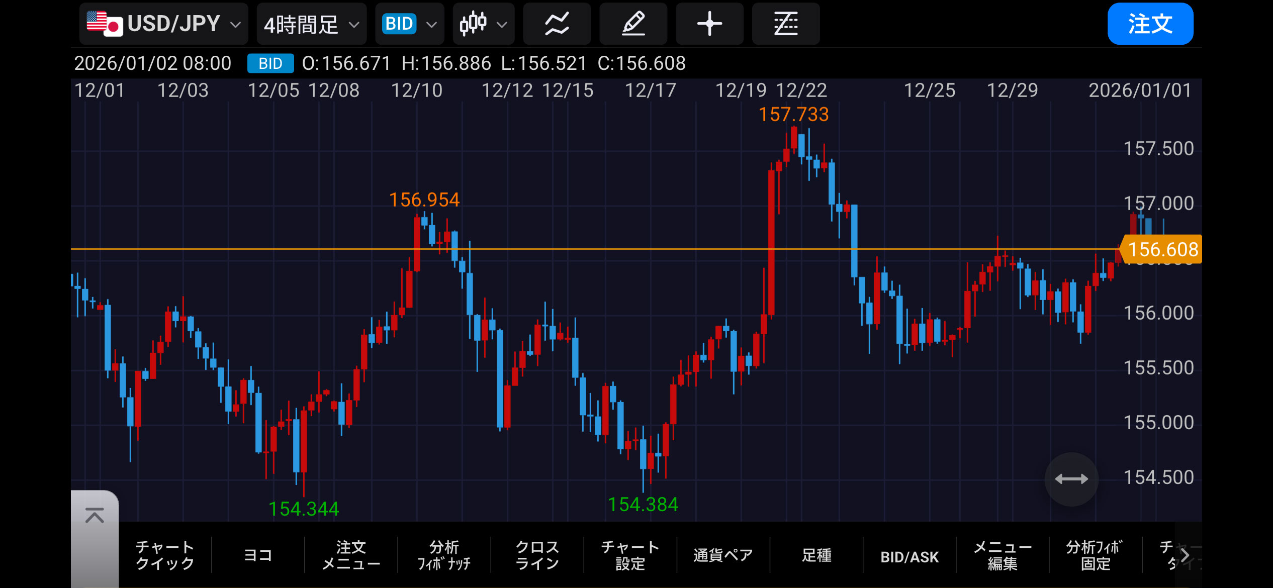Open the 4時間足 timeframe dropdown
This screenshot has width=1273, height=588.
click(x=311, y=24)
